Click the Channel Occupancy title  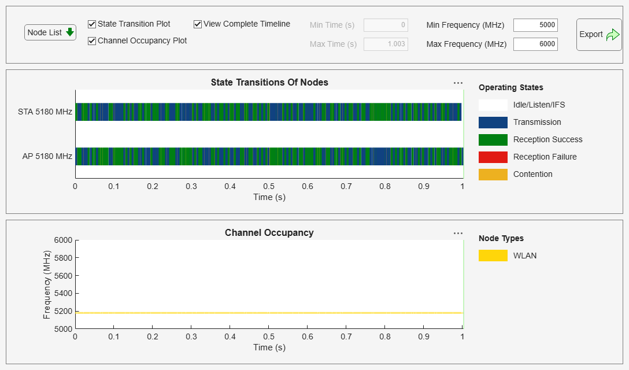pyautogui.click(x=269, y=233)
